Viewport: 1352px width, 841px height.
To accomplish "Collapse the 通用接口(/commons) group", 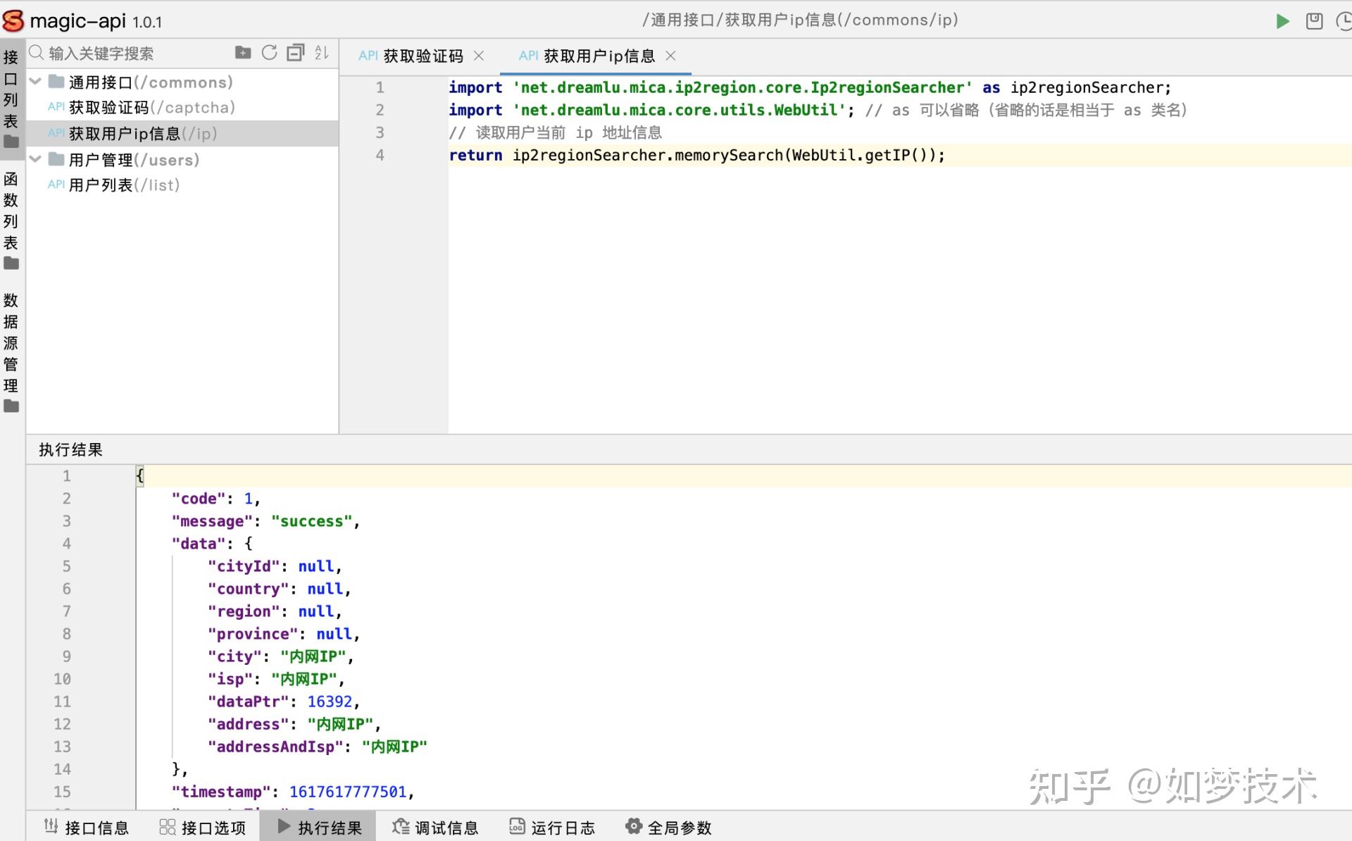I will coord(36,81).
